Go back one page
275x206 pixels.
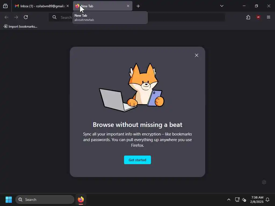pos(6,17)
